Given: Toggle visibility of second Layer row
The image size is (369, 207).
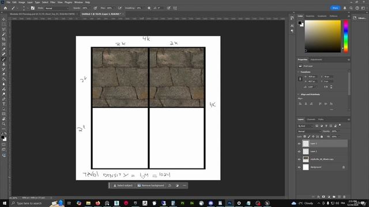Looking at the screenshot, I should [299, 151].
